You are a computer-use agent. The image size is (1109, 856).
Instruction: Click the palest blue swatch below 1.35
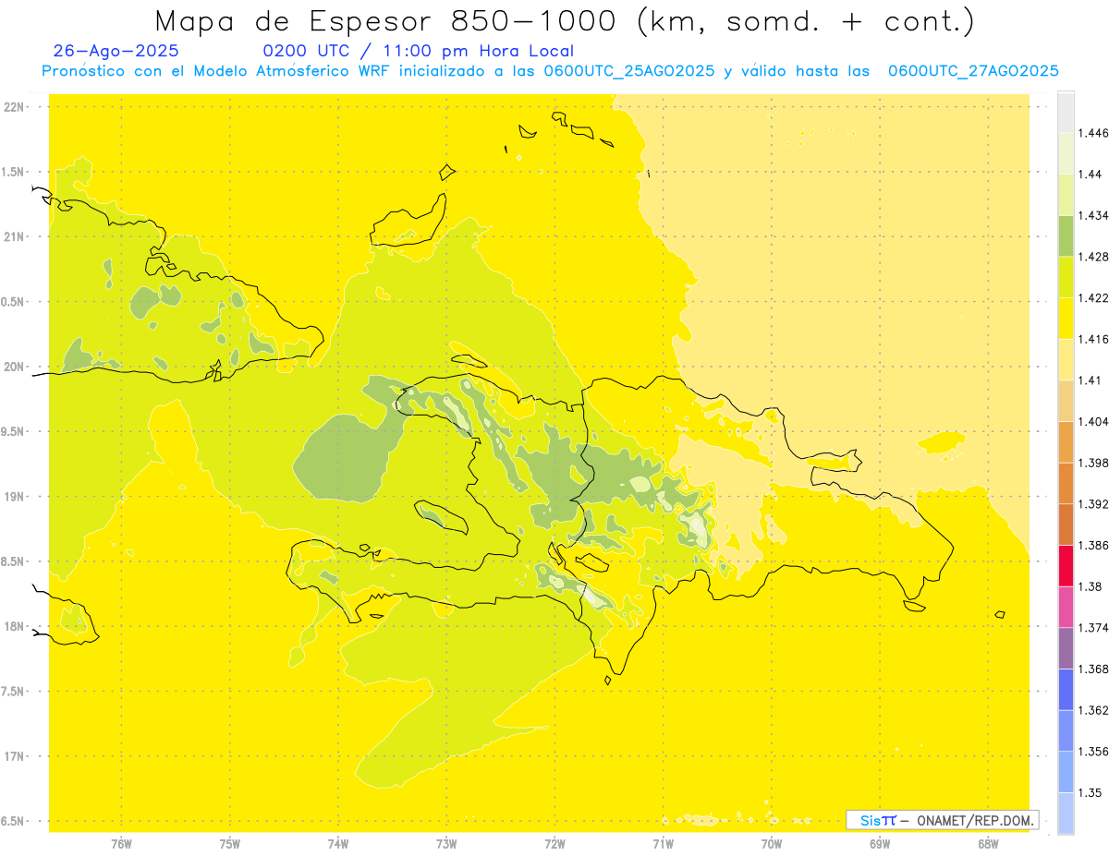pos(1066,813)
